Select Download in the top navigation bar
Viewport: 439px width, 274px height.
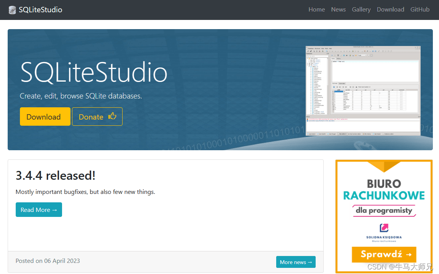[390, 10]
